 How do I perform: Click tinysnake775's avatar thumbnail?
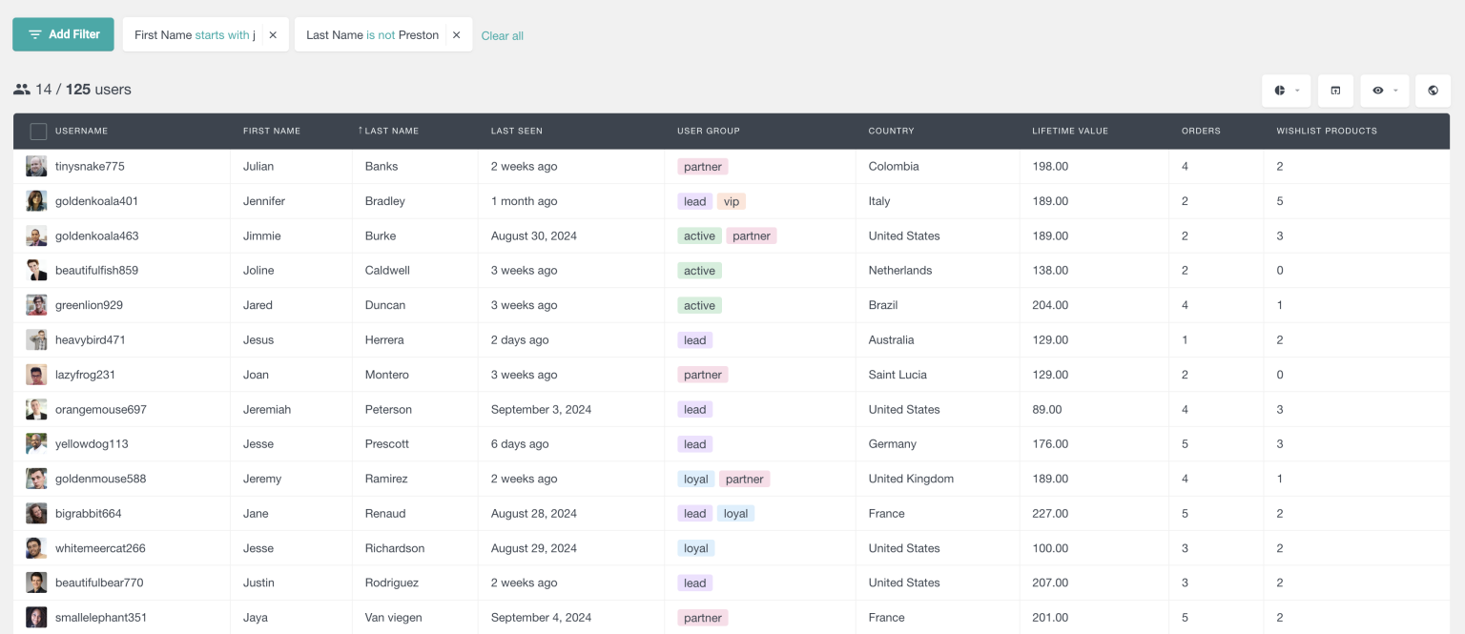pos(36,165)
